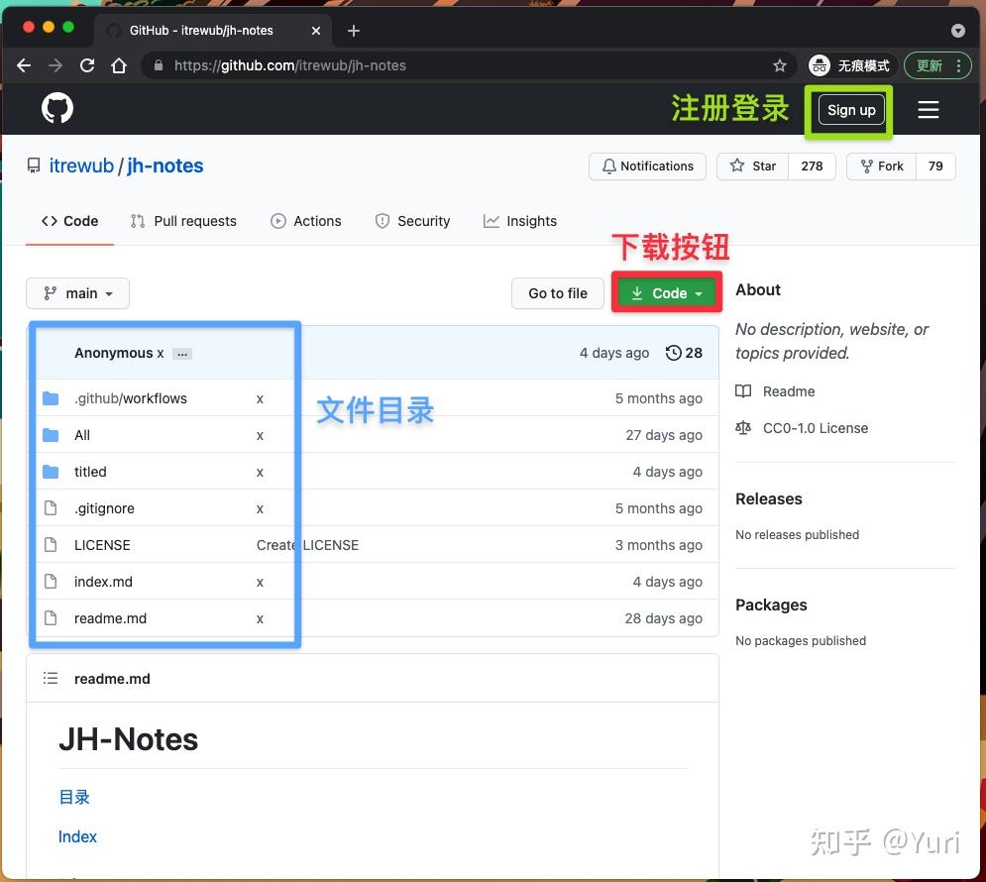Click the Sign up button
This screenshot has height=882, width=986.
pyautogui.click(x=851, y=110)
